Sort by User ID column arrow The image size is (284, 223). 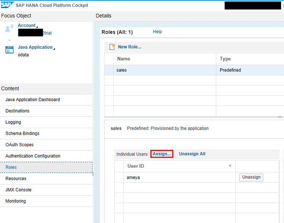coord(230,165)
